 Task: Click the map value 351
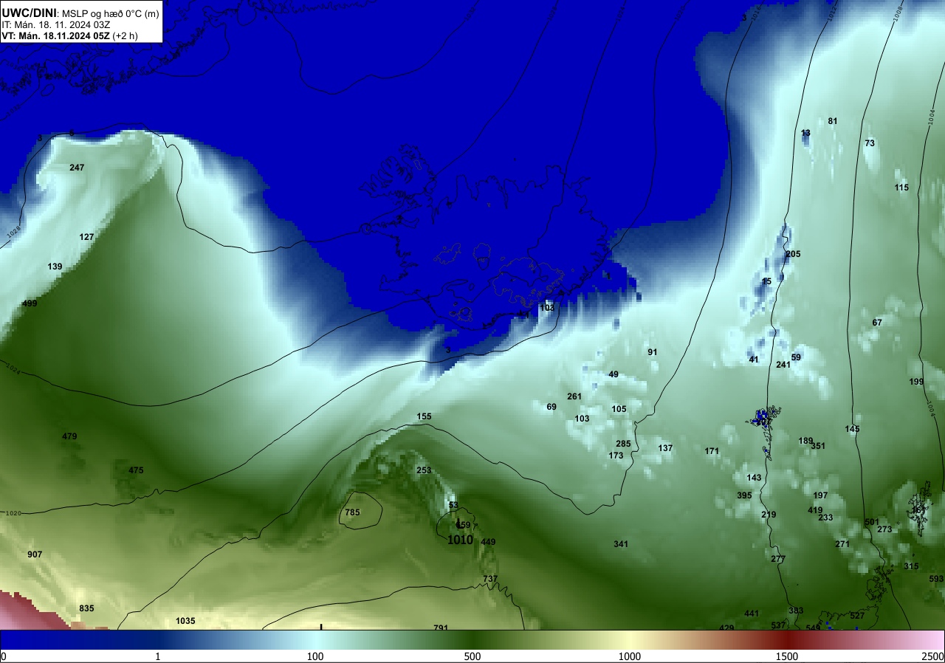[818, 446]
